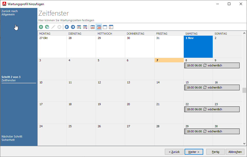
Task: Click calendar icon with green down arrow
Action: click(x=79, y=27)
